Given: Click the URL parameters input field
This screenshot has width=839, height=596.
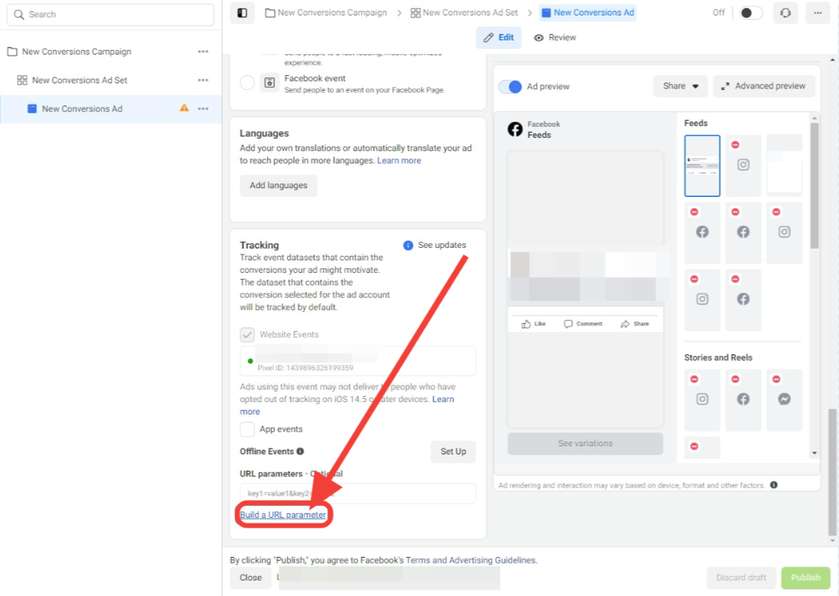Looking at the screenshot, I should point(358,493).
